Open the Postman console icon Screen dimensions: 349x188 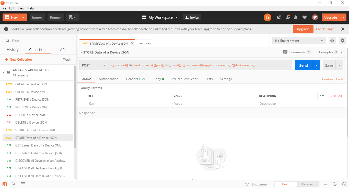23,184
